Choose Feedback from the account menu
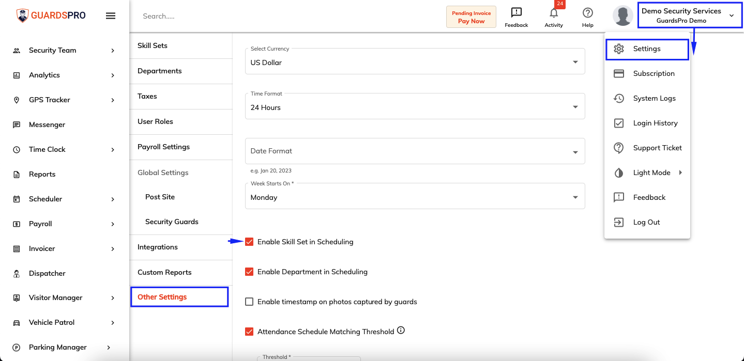Image resolution: width=744 pixels, height=361 pixels. click(x=647, y=197)
